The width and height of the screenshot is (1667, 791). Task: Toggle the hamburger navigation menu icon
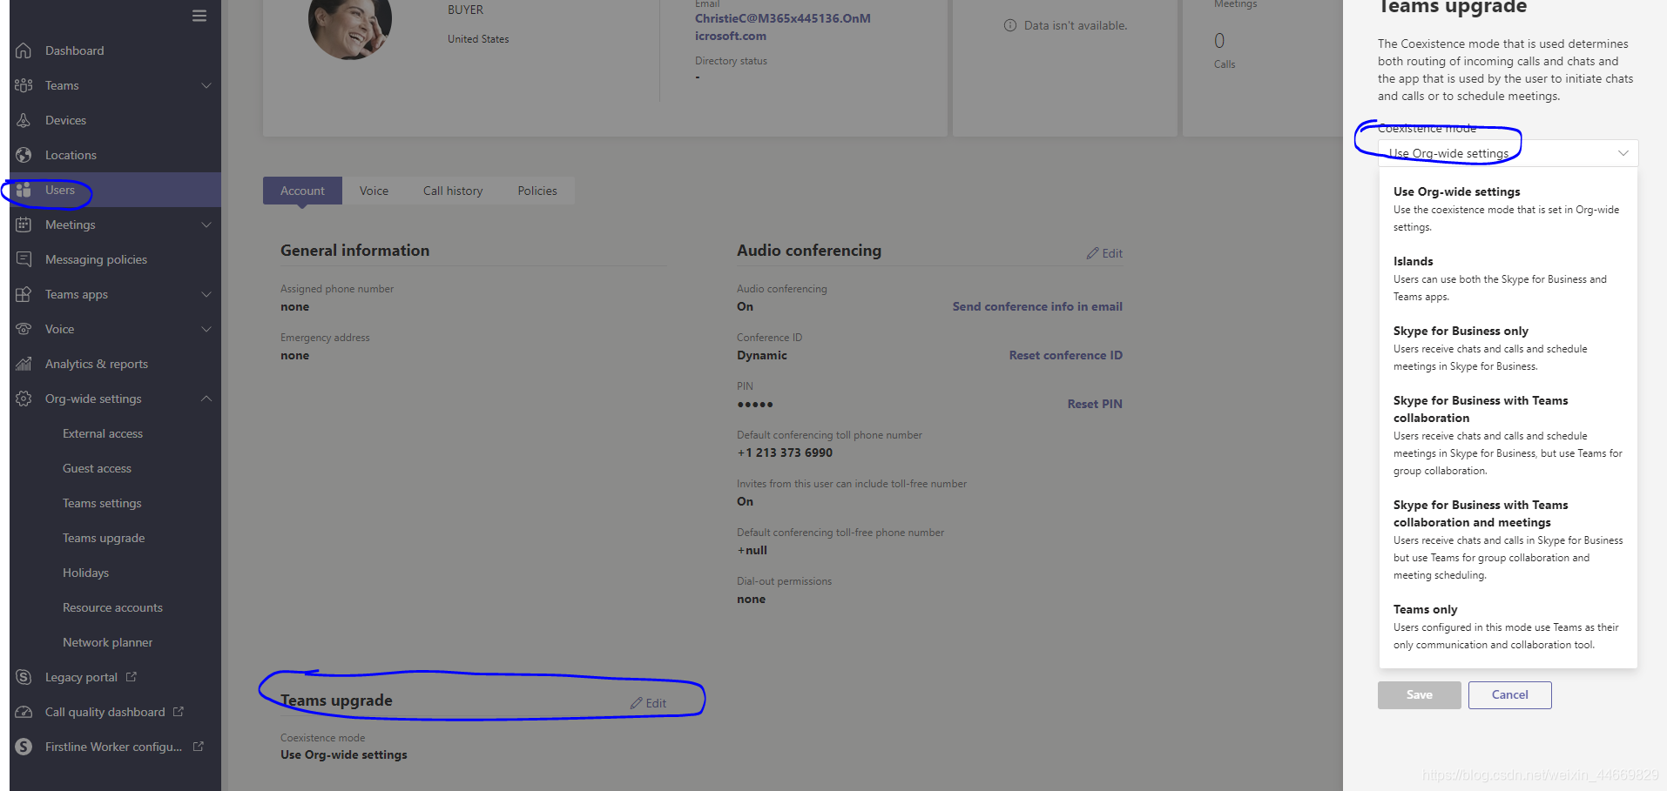pos(199,16)
